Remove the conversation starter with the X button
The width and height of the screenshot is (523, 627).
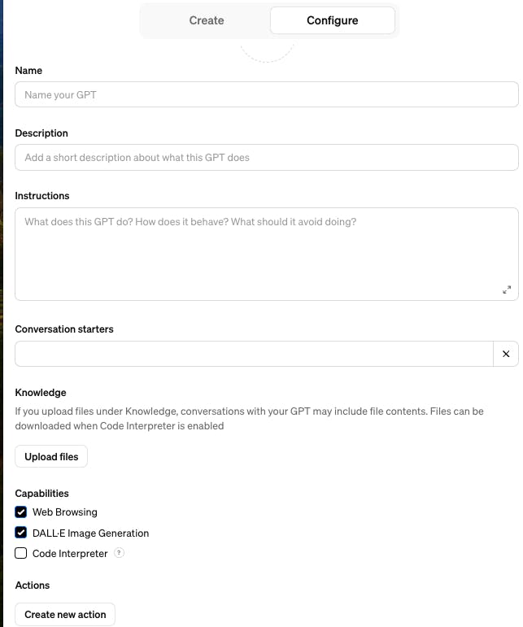(506, 354)
